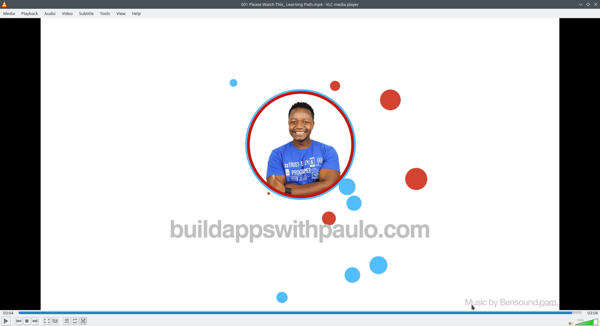This screenshot has height=326, width=600.
Task: Maximize the VLC window
Action: pos(588,4)
